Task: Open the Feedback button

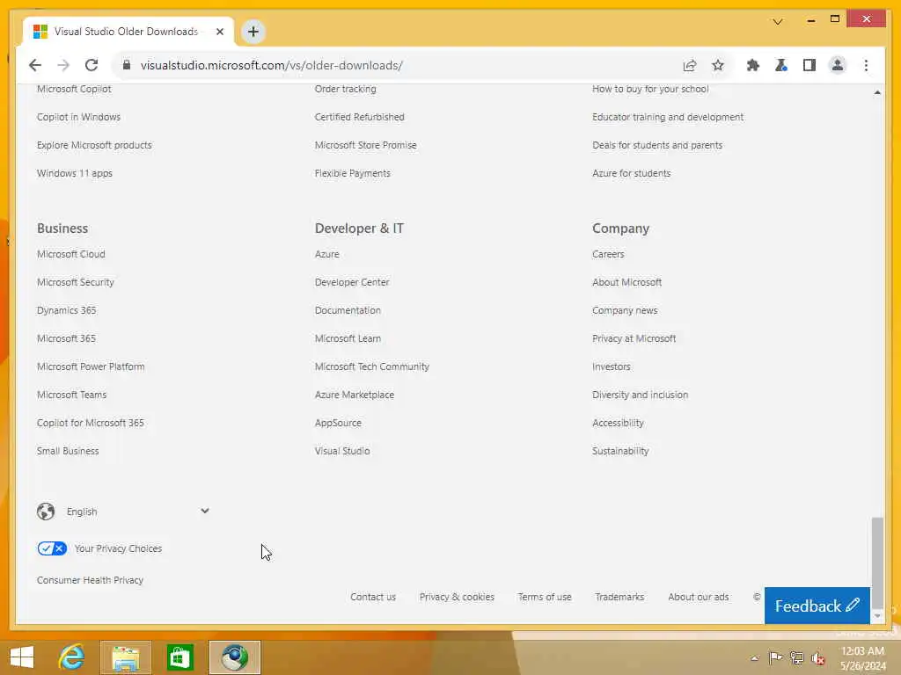Action: pyautogui.click(x=817, y=606)
